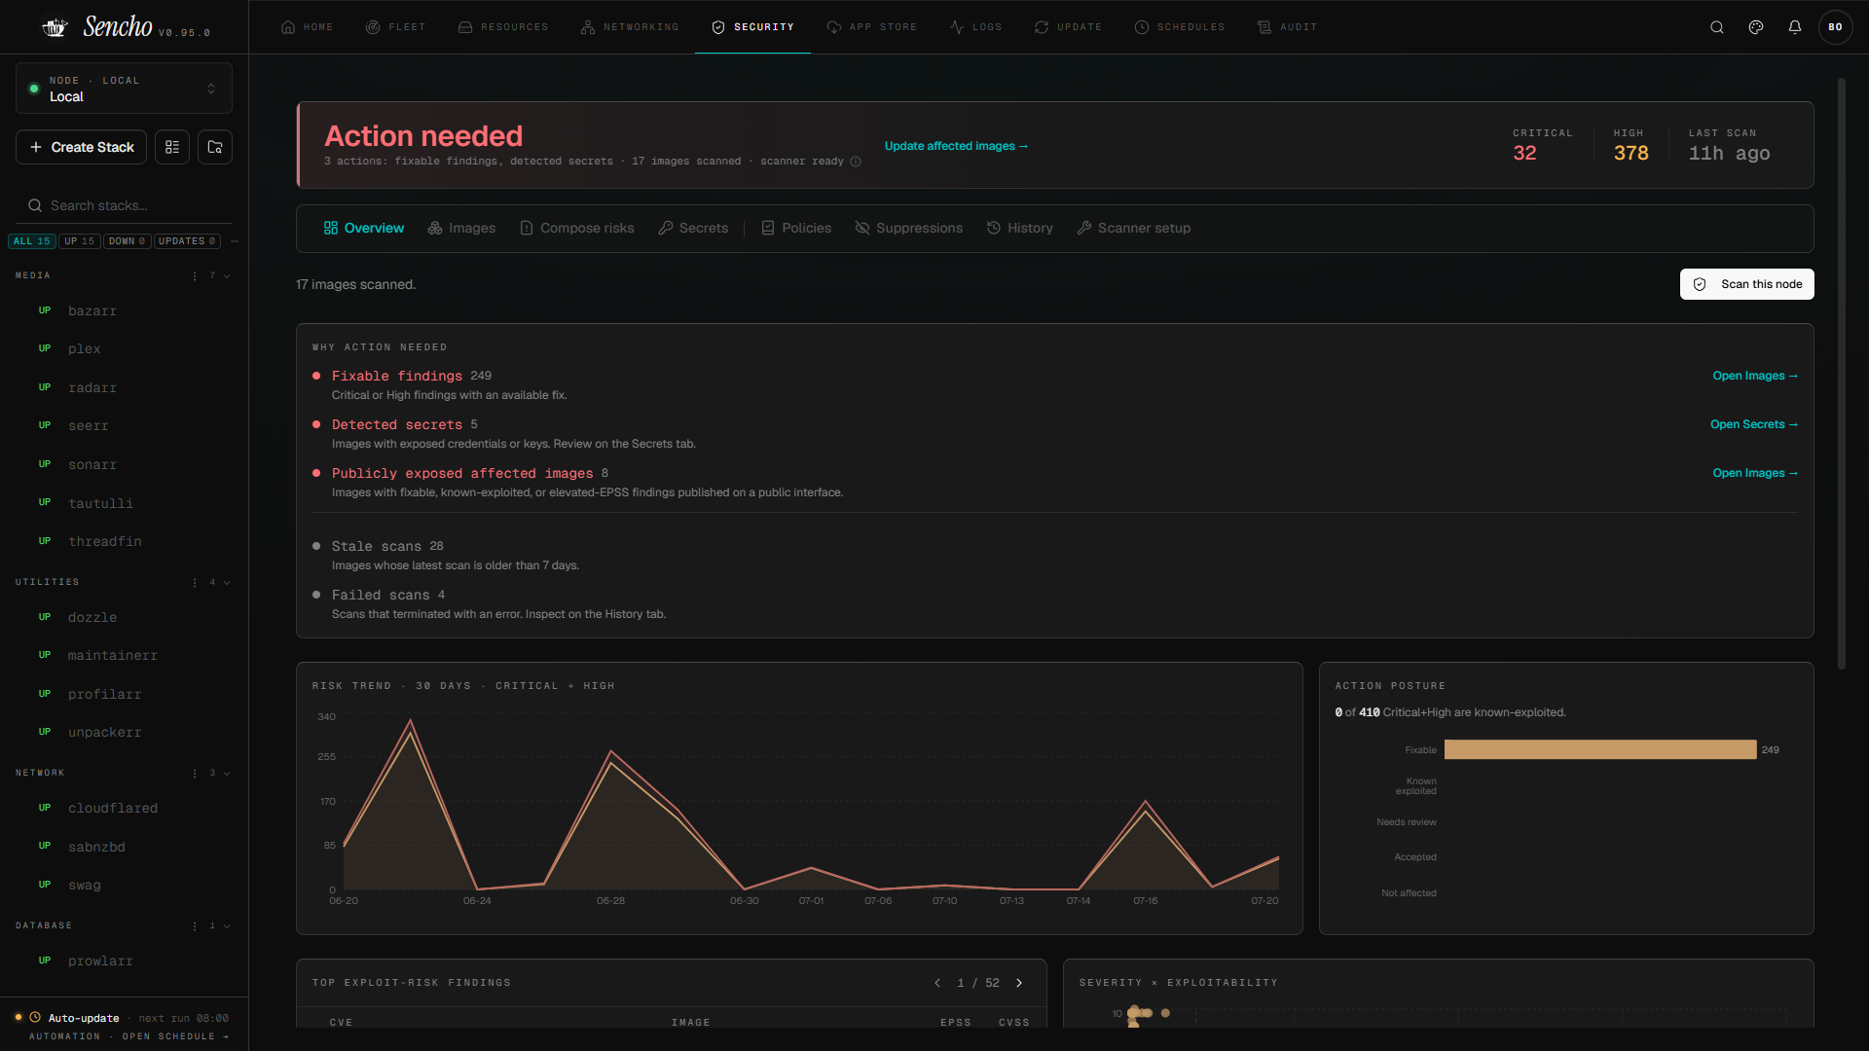The image size is (1869, 1051).
Task: Toggle the stack list view icon
Action: [x=172, y=147]
